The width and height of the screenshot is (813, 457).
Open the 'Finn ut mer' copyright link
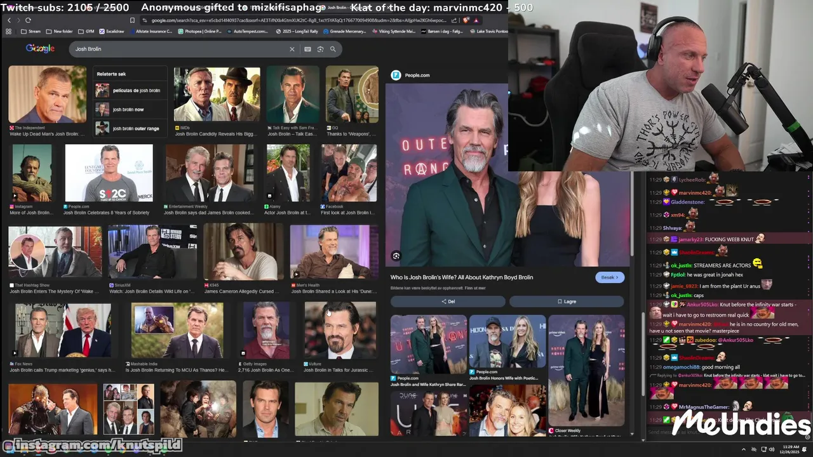click(x=475, y=288)
